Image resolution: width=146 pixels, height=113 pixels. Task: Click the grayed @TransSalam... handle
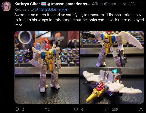[106, 4]
